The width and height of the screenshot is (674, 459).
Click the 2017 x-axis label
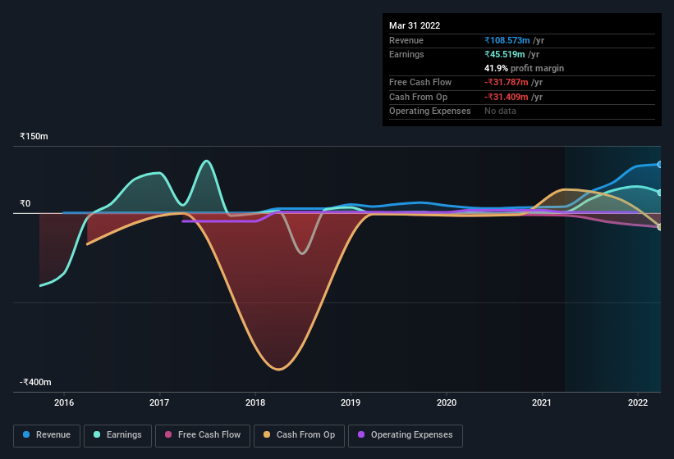pos(159,402)
